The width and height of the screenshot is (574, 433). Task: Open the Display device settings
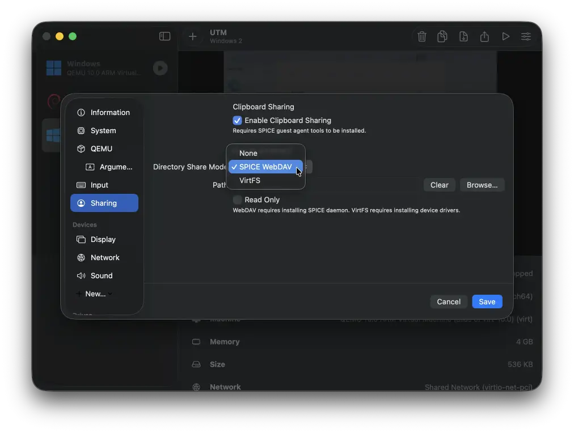(x=104, y=239)
